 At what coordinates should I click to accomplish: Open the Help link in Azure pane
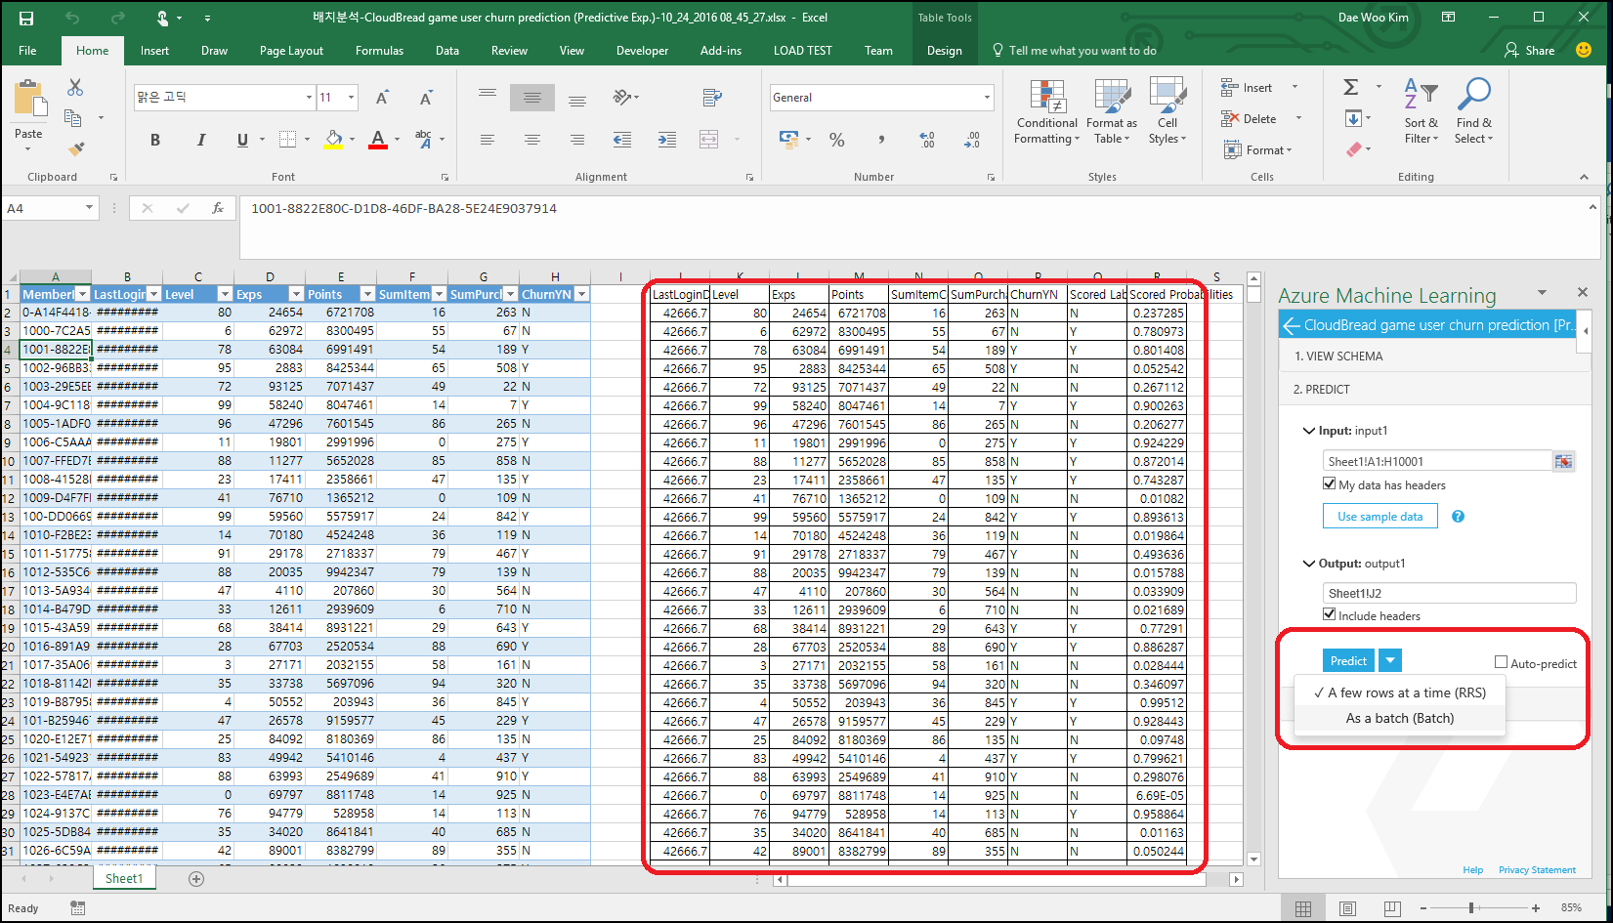point(1472,870)
